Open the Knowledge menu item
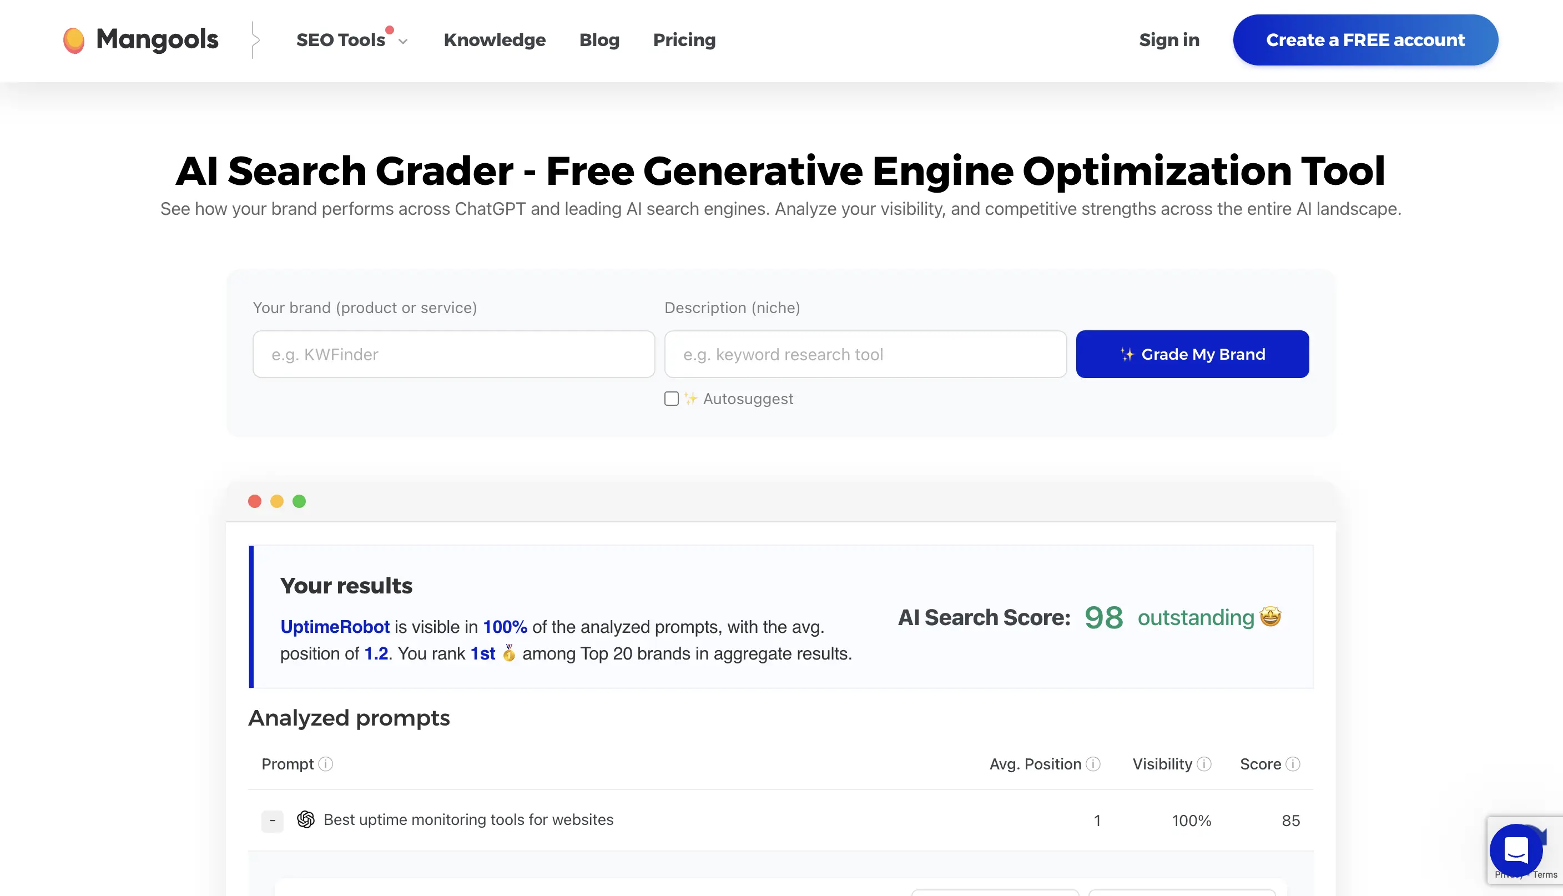The height and width of the screenshot is (896, 1563). [495, 40]
